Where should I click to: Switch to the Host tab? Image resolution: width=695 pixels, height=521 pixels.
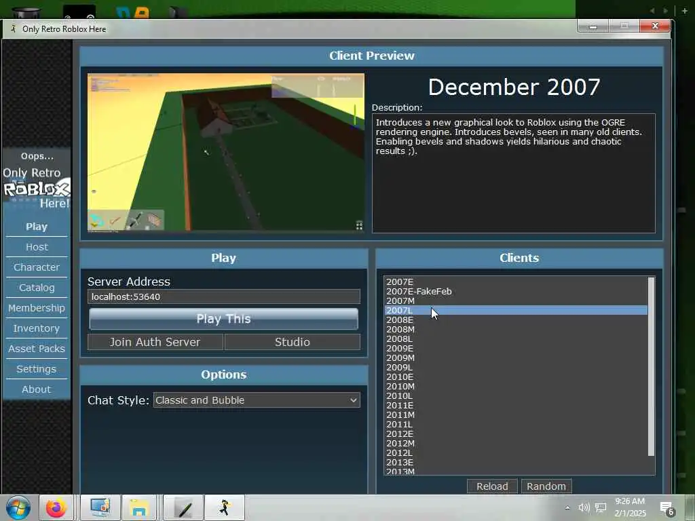click(37, 247)
